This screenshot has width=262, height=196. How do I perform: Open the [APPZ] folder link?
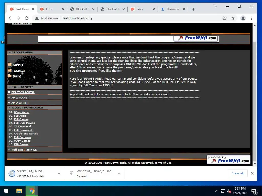point(18,65)
